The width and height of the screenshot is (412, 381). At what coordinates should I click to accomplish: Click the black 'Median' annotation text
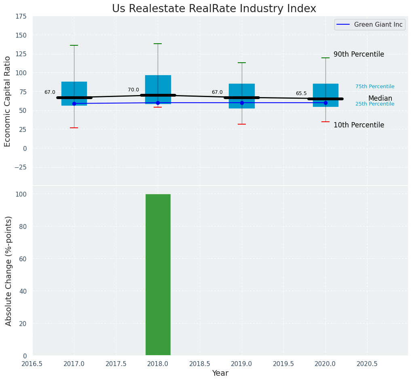point(380,99)
